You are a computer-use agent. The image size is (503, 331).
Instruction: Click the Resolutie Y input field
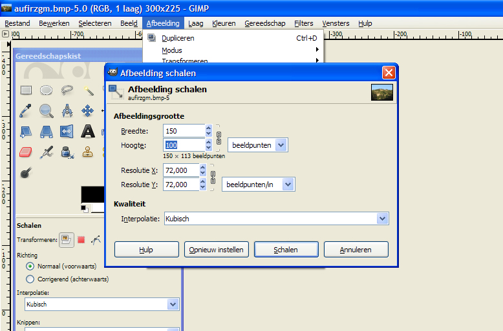click(181, 185)
